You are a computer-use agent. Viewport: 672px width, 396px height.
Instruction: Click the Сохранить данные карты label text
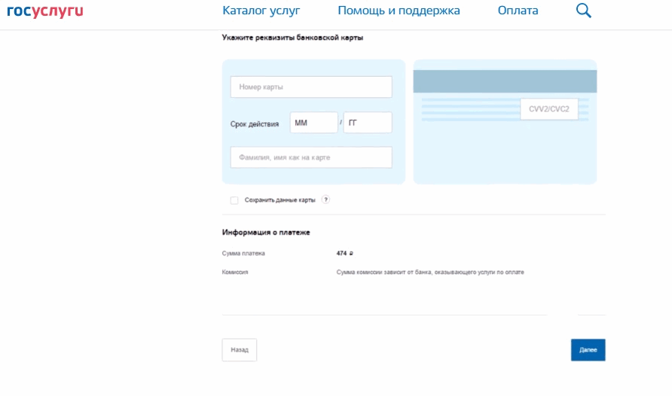click(x=279, y=200)
